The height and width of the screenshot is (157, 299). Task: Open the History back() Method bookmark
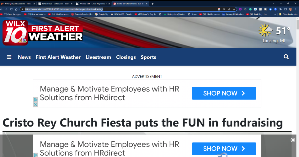pyautogui.click(x=174, y=14)
